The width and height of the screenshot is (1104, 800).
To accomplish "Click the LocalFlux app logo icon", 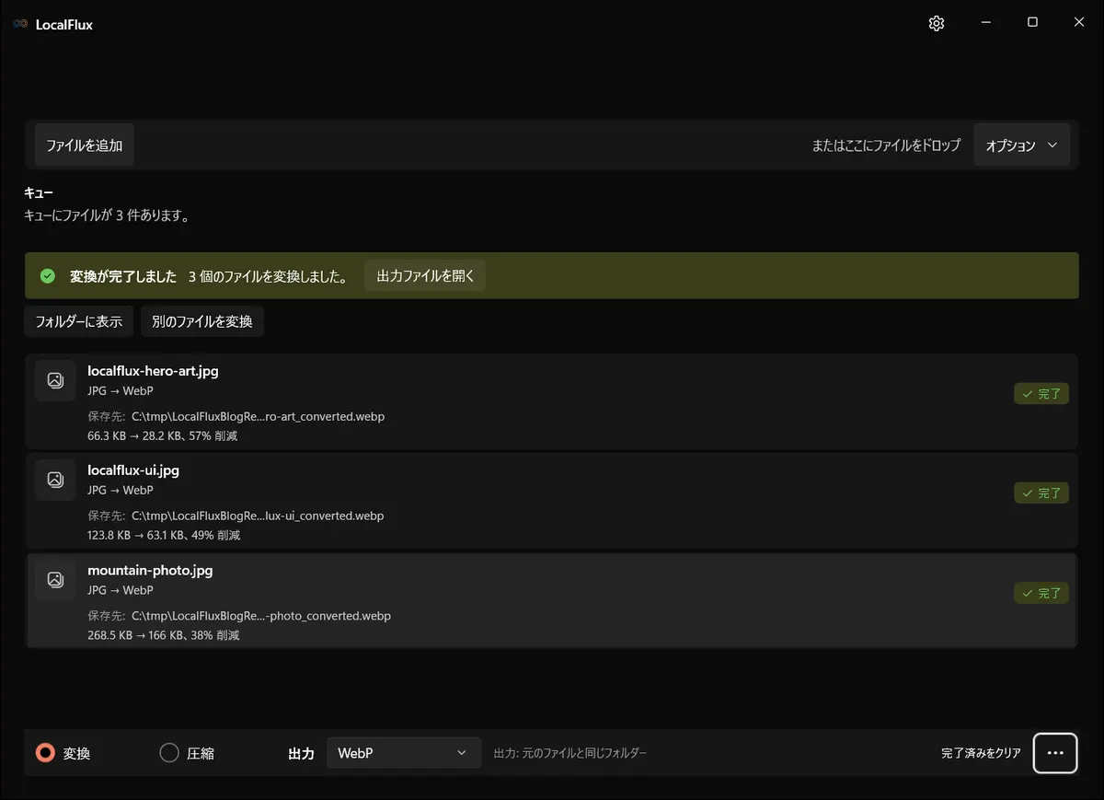I will pos(20,24).
